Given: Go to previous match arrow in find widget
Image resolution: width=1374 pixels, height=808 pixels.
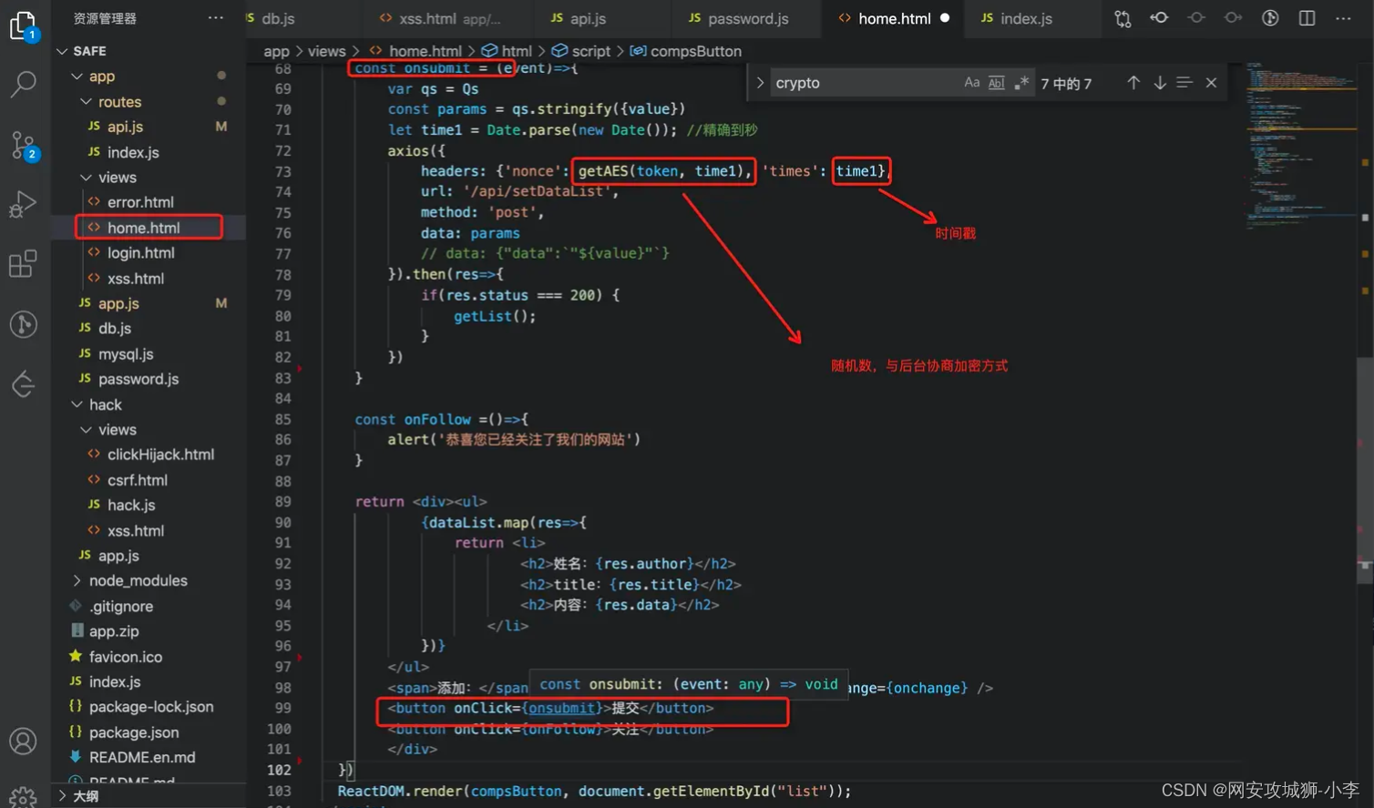Looking at the screenshot, I should pos(1133,83).
